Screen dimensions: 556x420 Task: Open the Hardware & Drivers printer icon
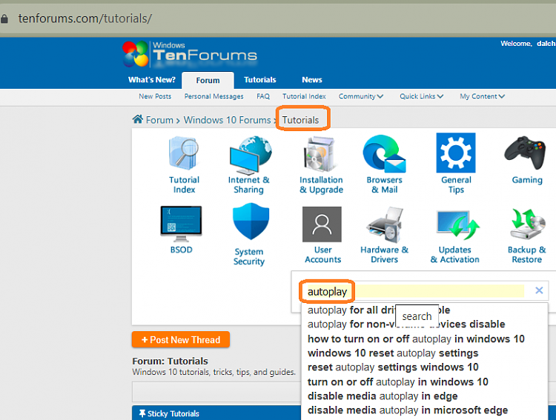(385, 225)
